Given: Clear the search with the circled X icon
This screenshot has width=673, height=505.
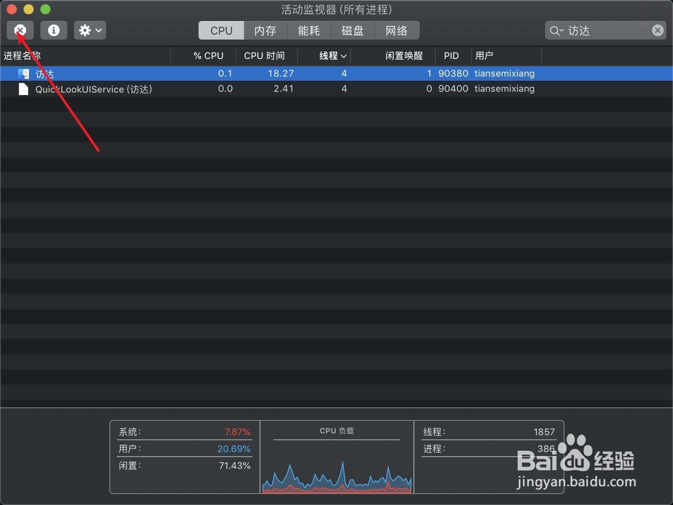Looking at the screenshot, I should click(x=657, y=30).
